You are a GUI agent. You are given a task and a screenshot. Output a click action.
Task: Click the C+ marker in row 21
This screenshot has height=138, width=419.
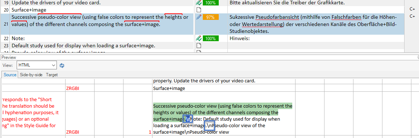pos(412,16)
